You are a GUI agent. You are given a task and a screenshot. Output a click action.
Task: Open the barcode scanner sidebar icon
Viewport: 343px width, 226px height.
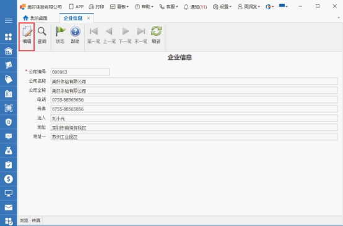(x=9, y=108)
